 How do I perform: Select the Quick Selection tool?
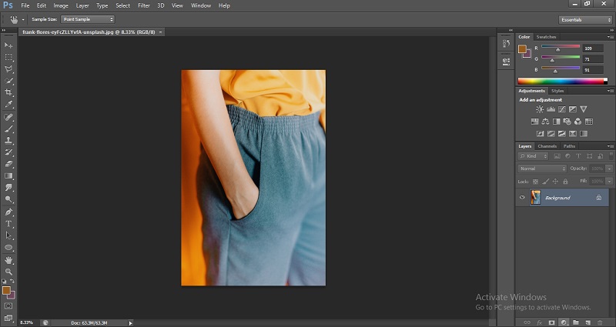(8, 81)
